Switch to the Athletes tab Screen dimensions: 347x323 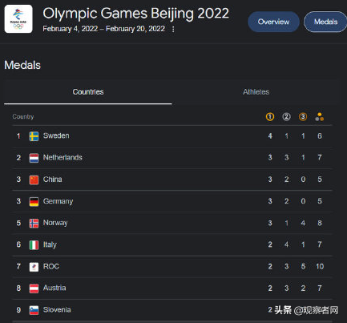coord(256,92)
